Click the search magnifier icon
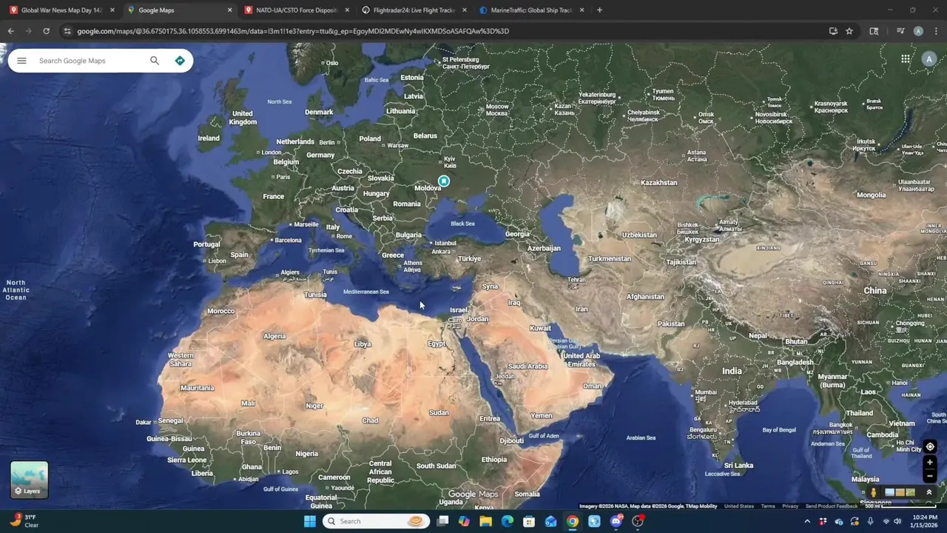The height and width of the screenshot is (533, 947). click(x=155, y=61)
